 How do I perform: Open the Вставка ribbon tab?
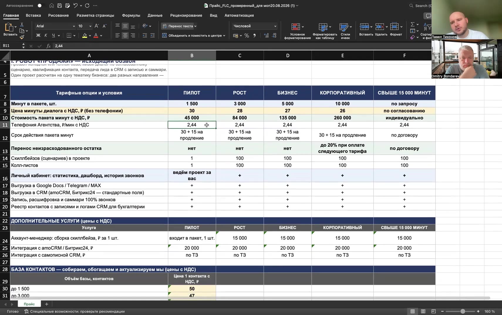pos(33,15)
